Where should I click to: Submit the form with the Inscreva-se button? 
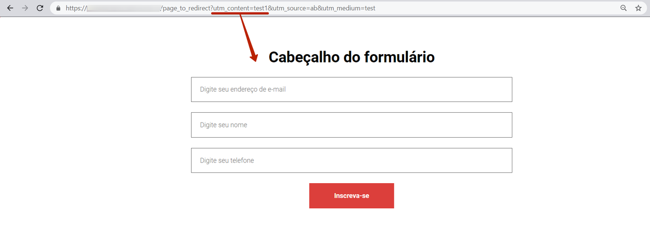point(352,196)
